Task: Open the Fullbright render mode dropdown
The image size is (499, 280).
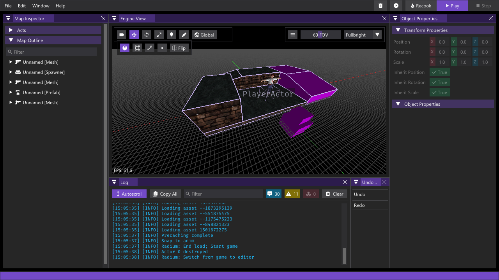Action: point(363,35)
